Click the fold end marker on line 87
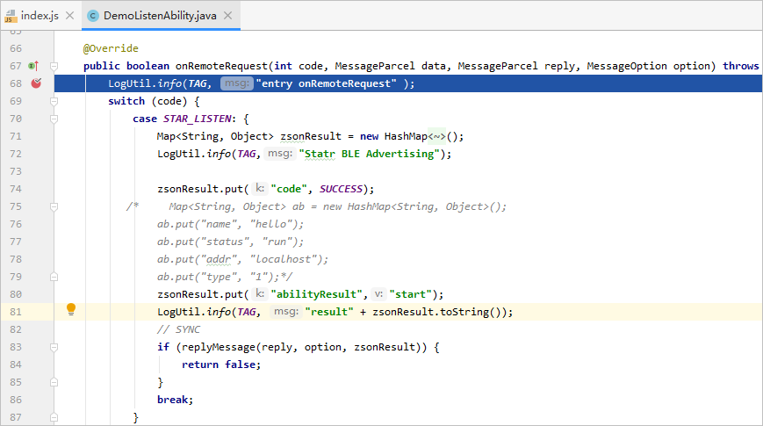This screenshot has height=426, width=763. pyautogui.click(x=54, y=417)
